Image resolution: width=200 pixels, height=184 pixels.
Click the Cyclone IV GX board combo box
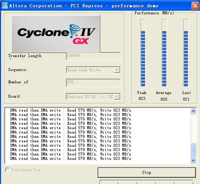point(93,97)
